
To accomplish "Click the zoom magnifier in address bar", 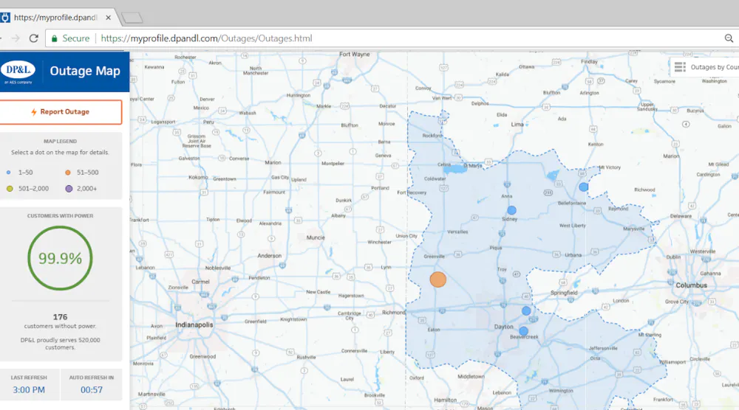I will (729, 38).
